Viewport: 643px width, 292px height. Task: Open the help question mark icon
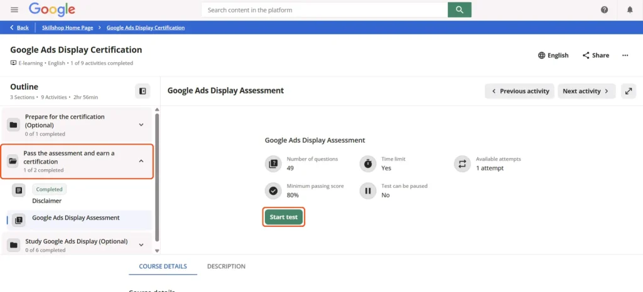pos(604,10)
